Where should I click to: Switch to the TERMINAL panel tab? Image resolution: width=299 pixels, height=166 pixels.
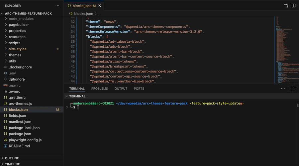(77, 89)
